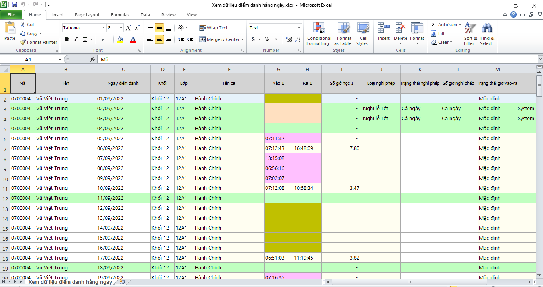Open the Excel Help question mark
Screen dimensions: 543x287
(514, 14)
